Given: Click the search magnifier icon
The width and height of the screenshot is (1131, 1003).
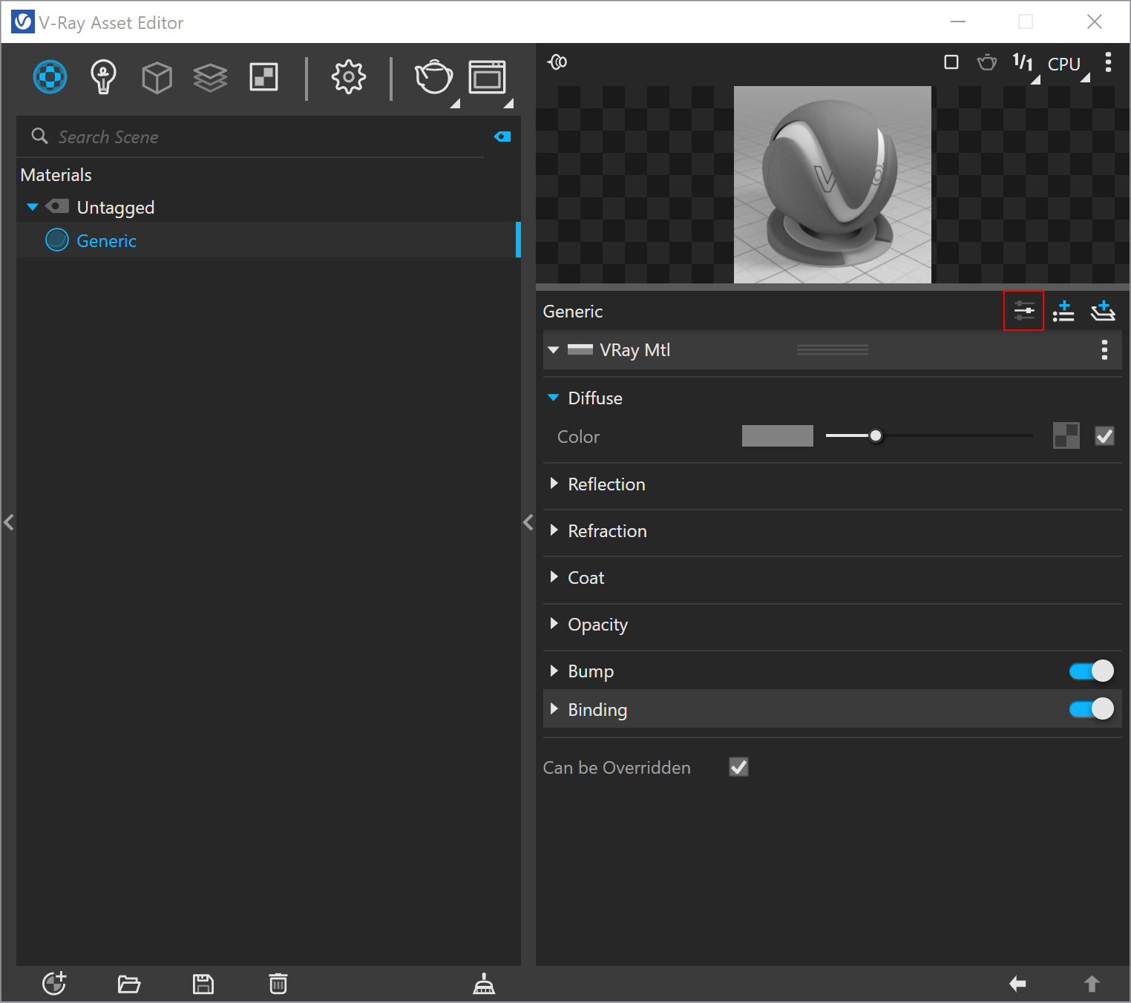Looking at the screenshot, I should click(x=39, y=136).
